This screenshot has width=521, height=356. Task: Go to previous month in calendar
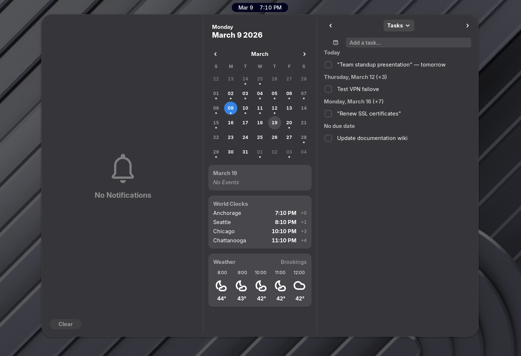pyautogui.click(x=216, y=54)
